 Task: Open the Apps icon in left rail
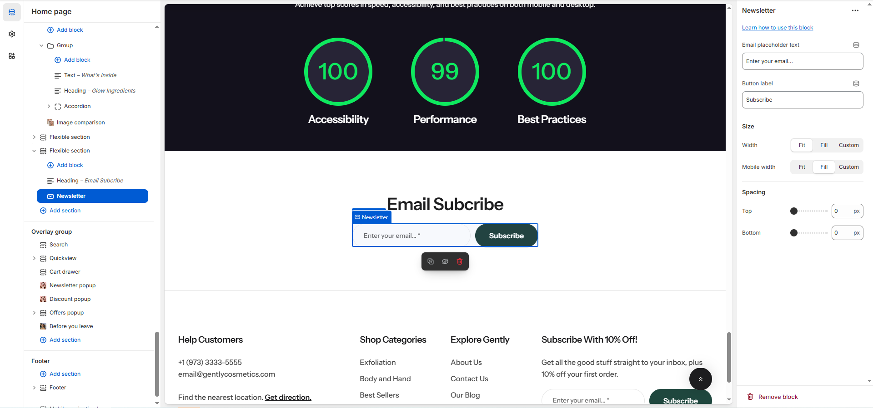click(x=12, y=56)
